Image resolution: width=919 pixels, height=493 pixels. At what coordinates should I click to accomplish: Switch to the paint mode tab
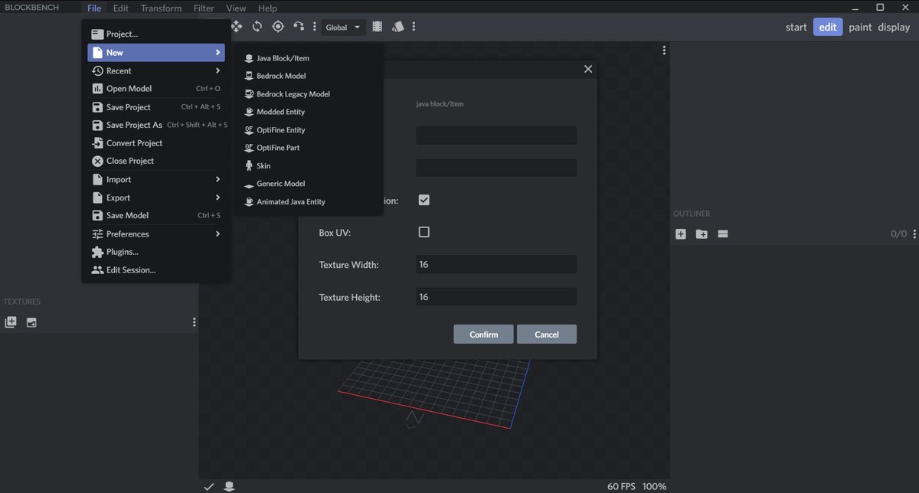click(860, 27)
